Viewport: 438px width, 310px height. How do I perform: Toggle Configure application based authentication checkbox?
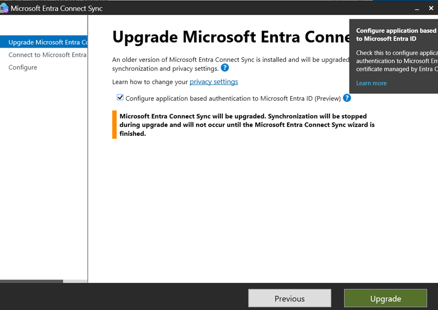120,97
